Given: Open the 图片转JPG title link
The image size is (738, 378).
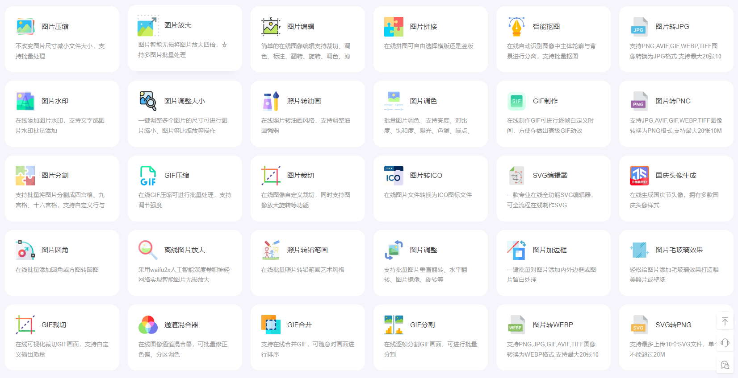Looking at the screenshot, I should coord(672,27).
